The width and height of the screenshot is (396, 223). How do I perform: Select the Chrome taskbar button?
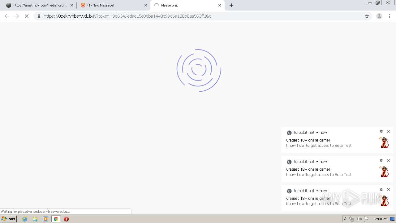click(x=56, y=219)
